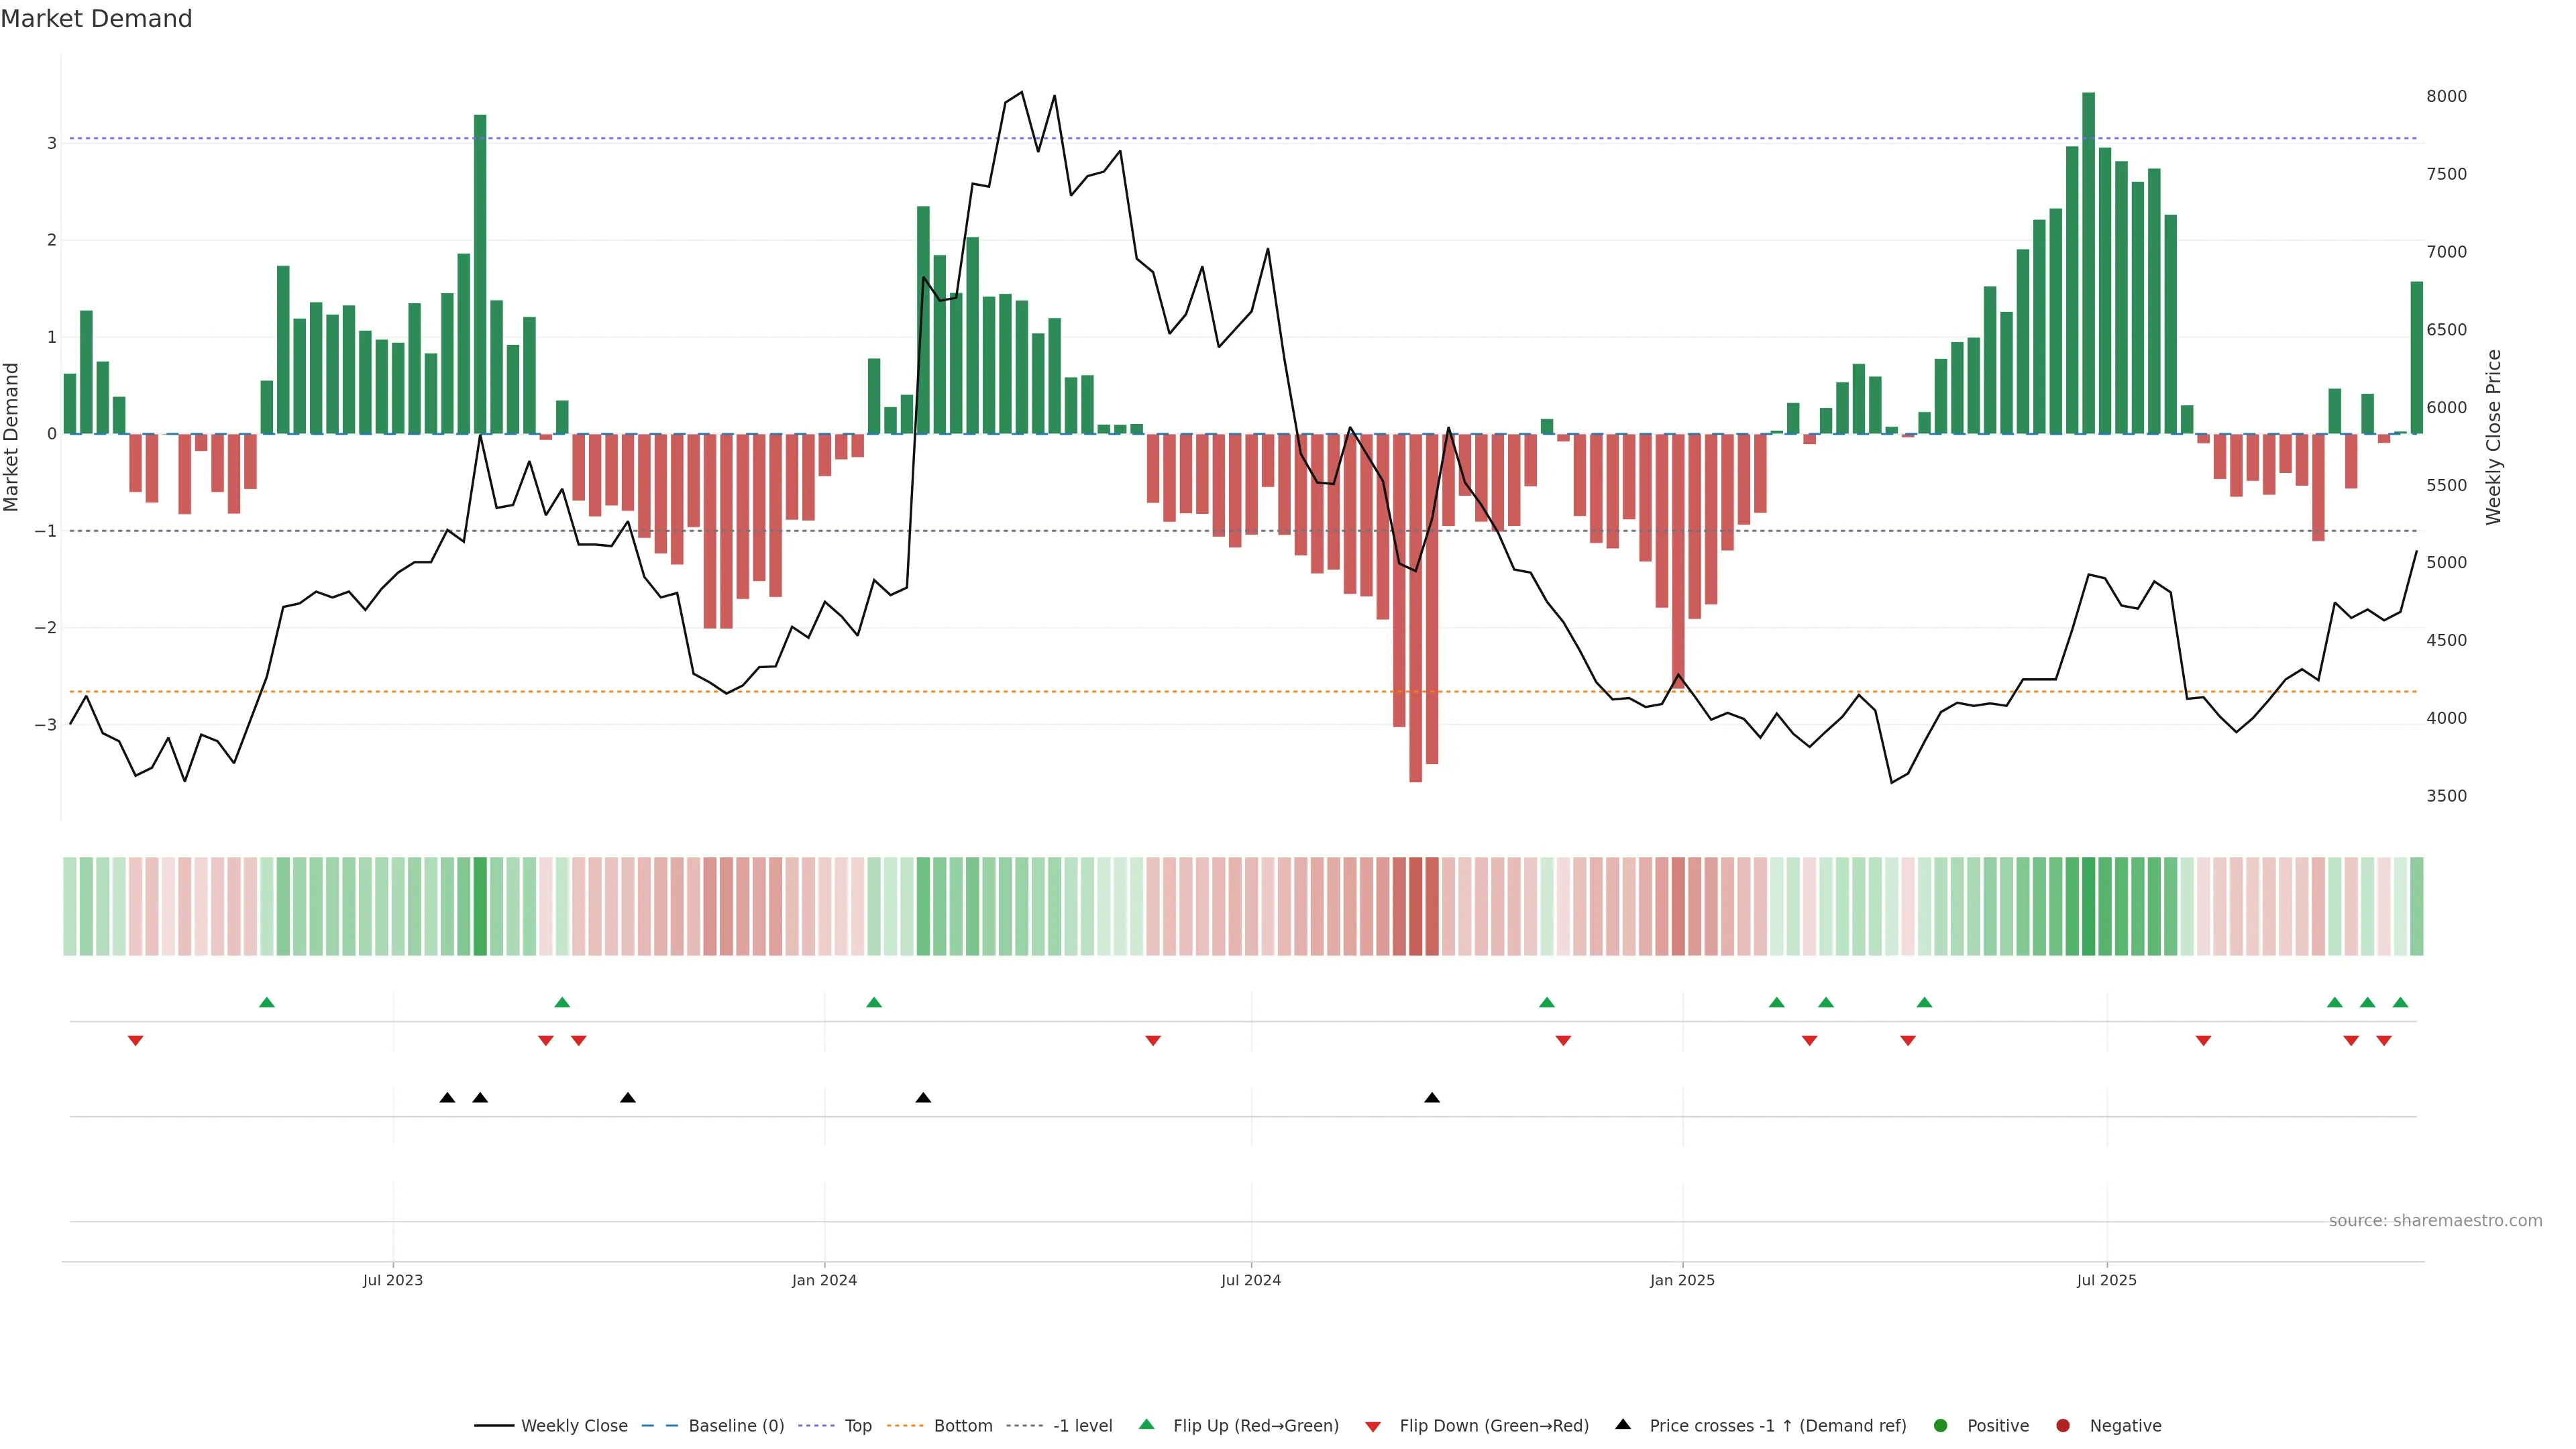This screenshot has height=1449, width=2576.
Task: Click the Jan 2025 x-axis label
Action: 1682,1280
